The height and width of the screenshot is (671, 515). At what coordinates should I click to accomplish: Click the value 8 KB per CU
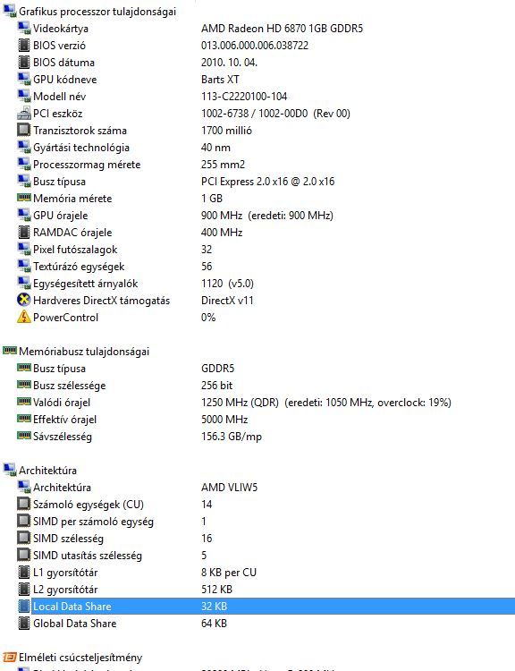click(x=228, y=573)
